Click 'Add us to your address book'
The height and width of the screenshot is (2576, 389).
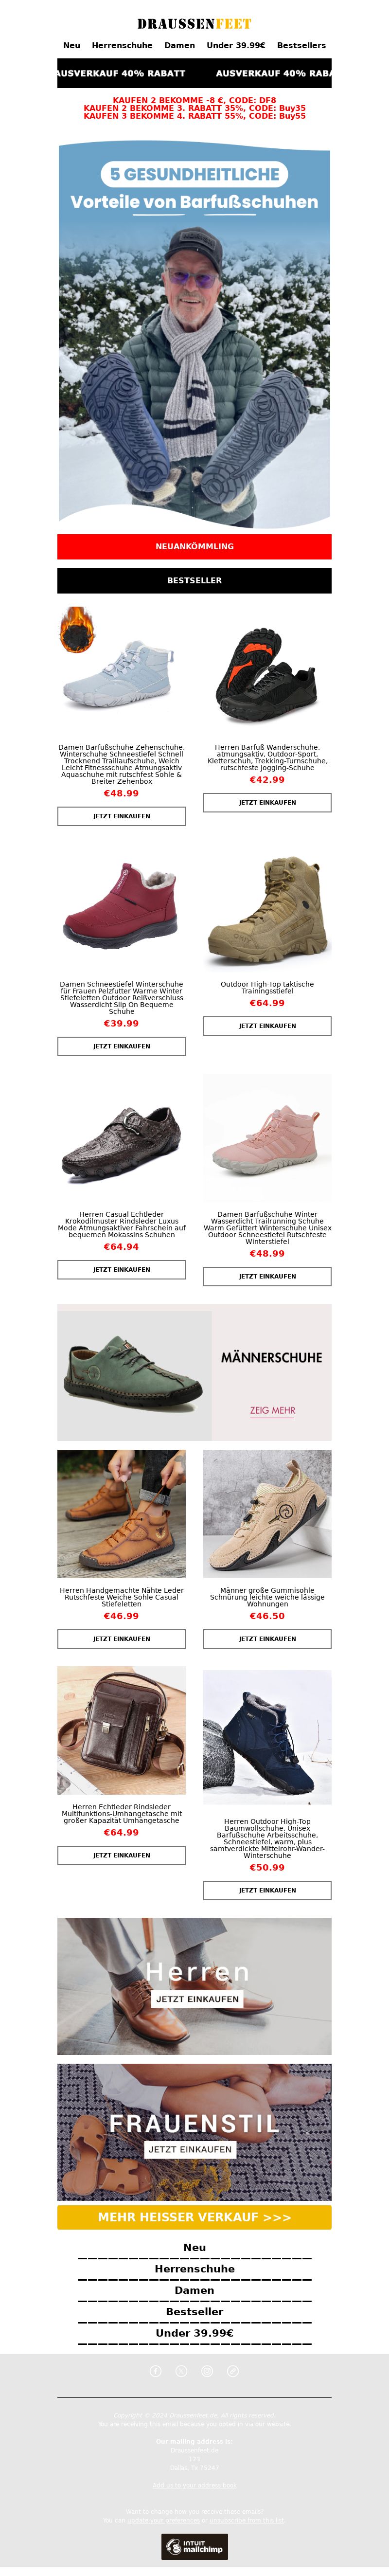194,2486
